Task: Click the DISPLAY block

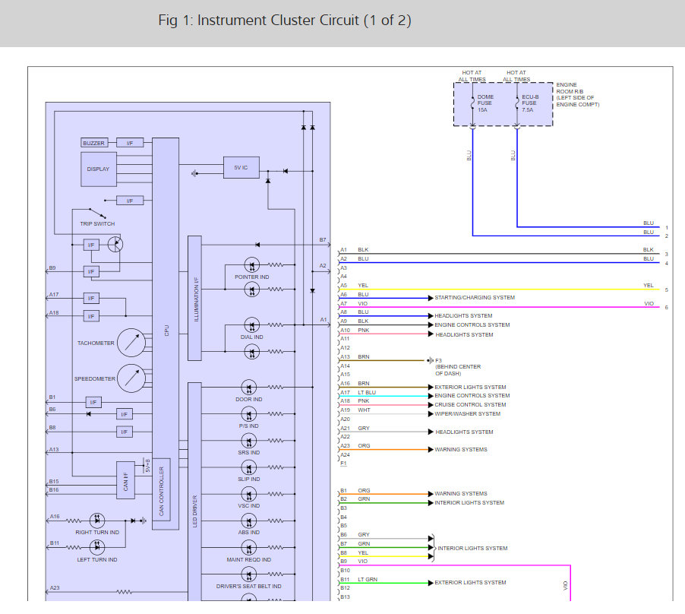Action: 99,169
